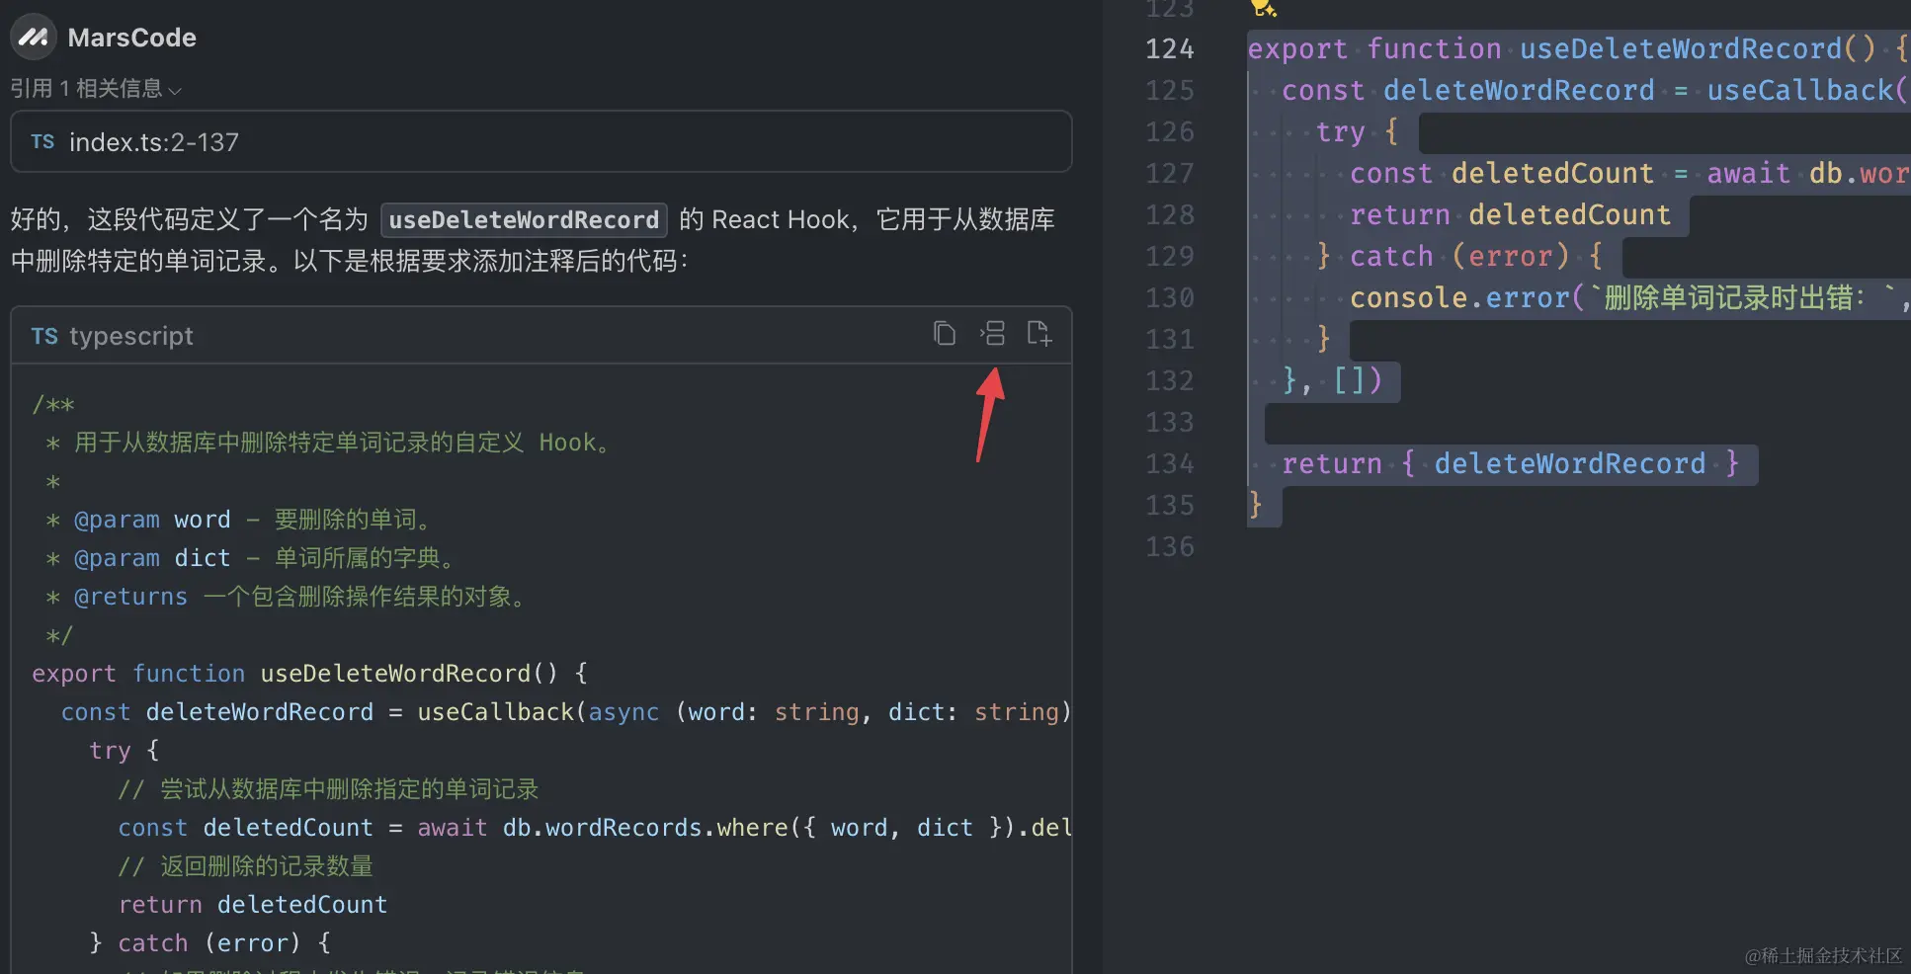Insert code at cursor icon
1911x974 pixels.
pyautogui.click(x=992, y=334)
